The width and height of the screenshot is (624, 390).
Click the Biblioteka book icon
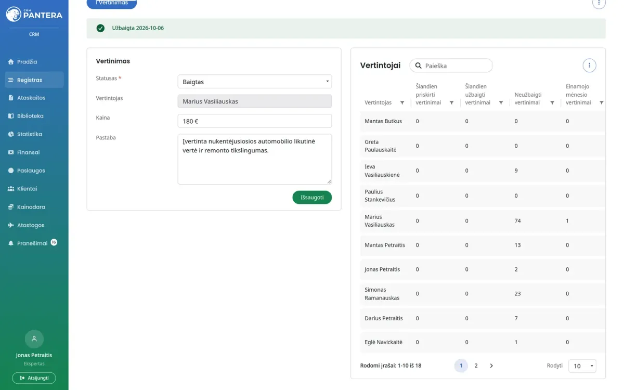click(x=11, y=116)
